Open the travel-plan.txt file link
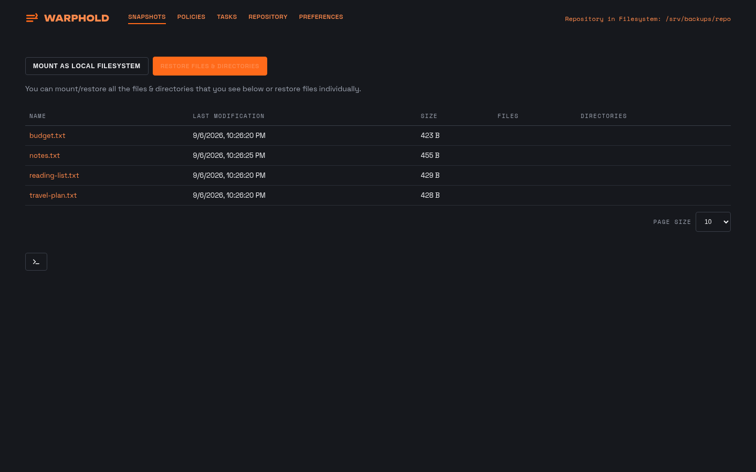The image size is (756, 472). point(53,196)
